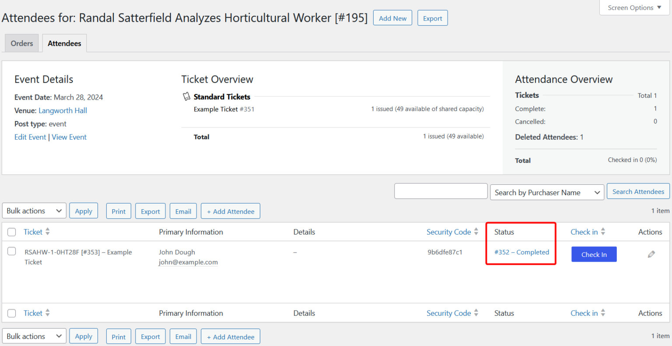
Task: Switch to the Orders tab
Action: click(21, 43)
